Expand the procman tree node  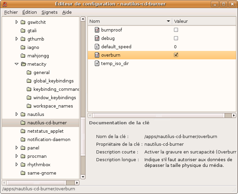(x=17, y=156)
